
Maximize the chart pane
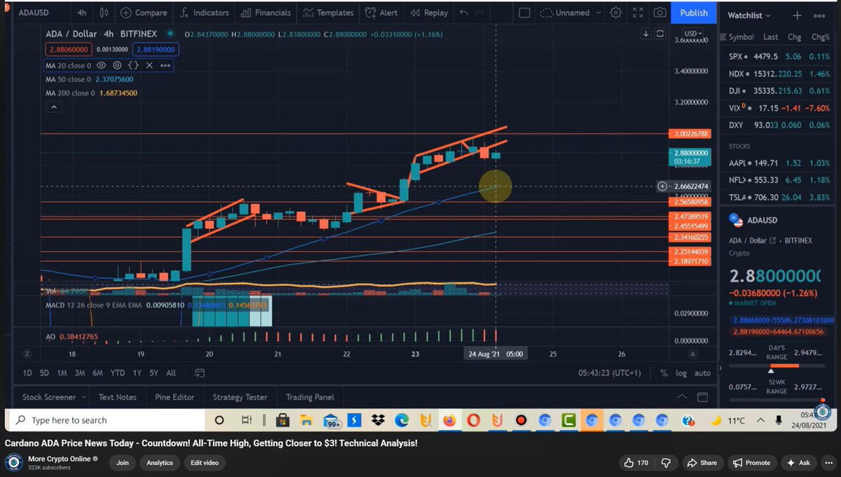point(659,34)
